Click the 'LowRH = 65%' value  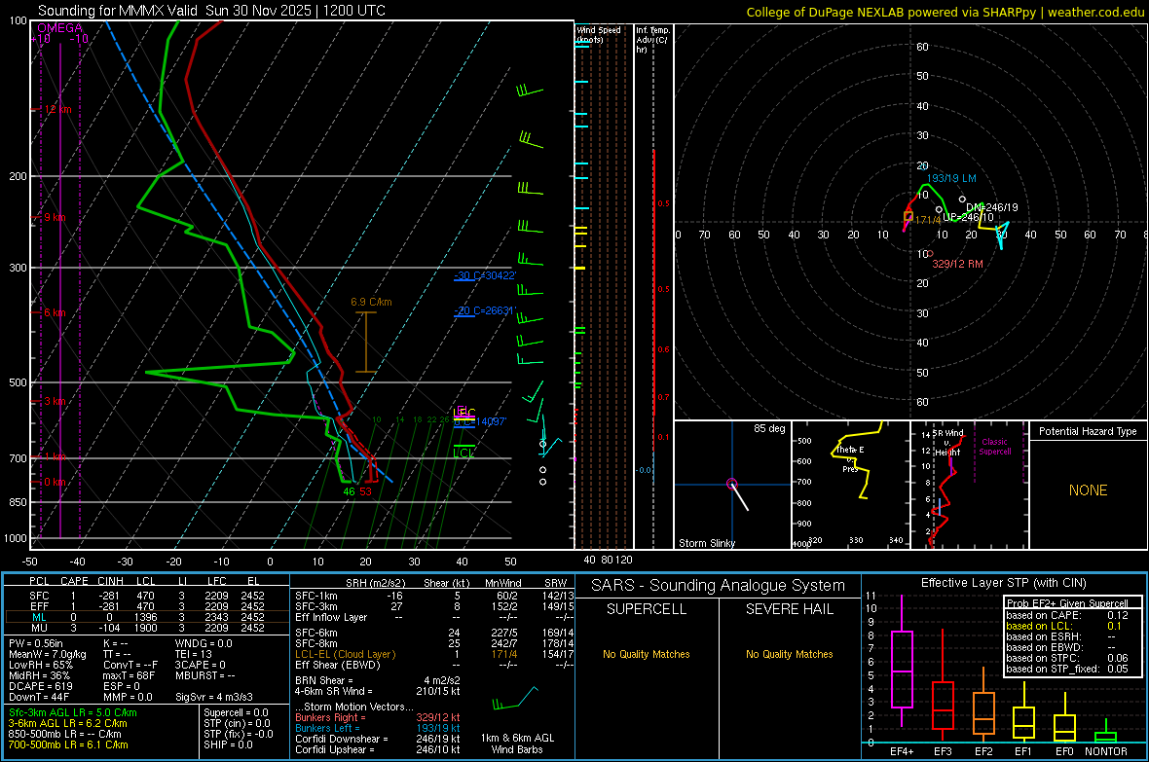coord(40,666)
